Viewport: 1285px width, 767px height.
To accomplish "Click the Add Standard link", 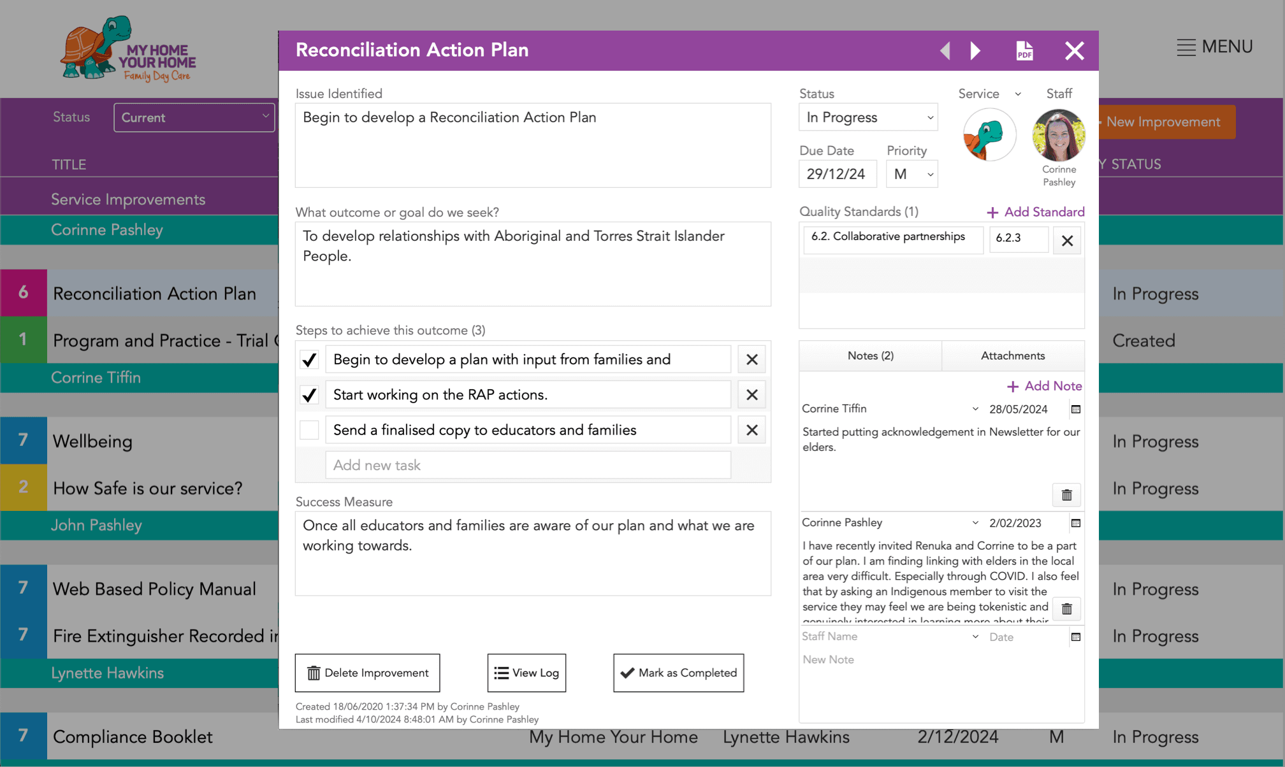I will 1035,212.
